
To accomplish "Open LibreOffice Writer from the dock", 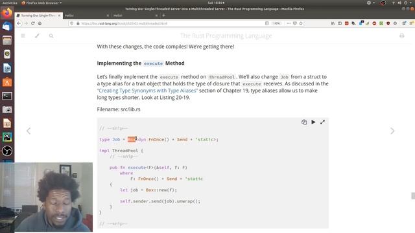I will coord(7,68).
